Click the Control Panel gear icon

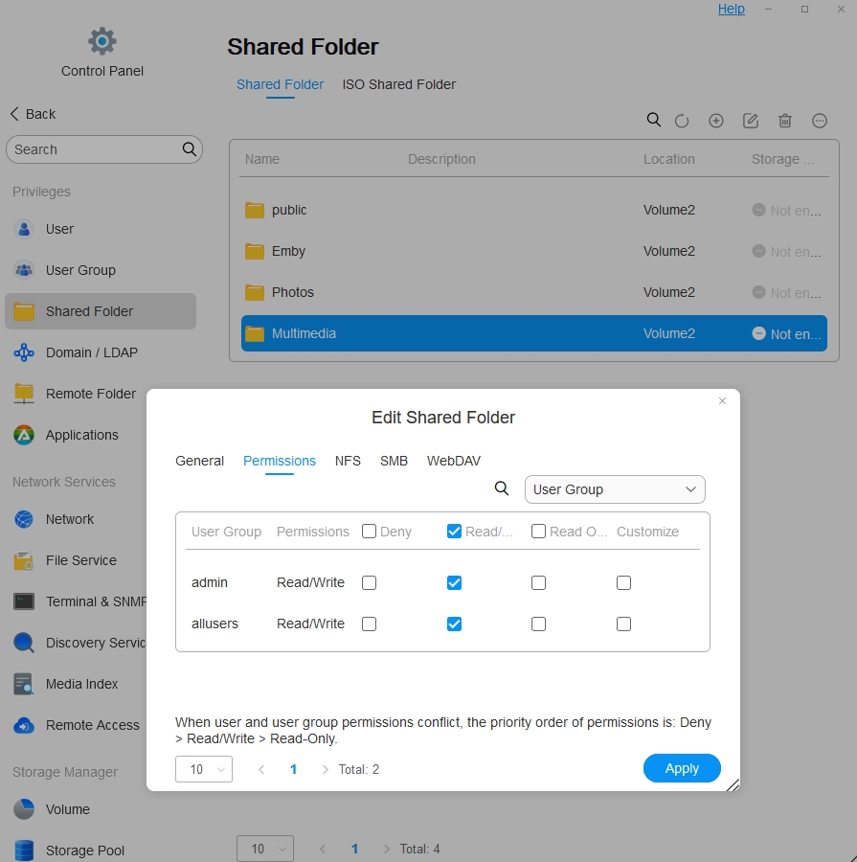[102, 41]
